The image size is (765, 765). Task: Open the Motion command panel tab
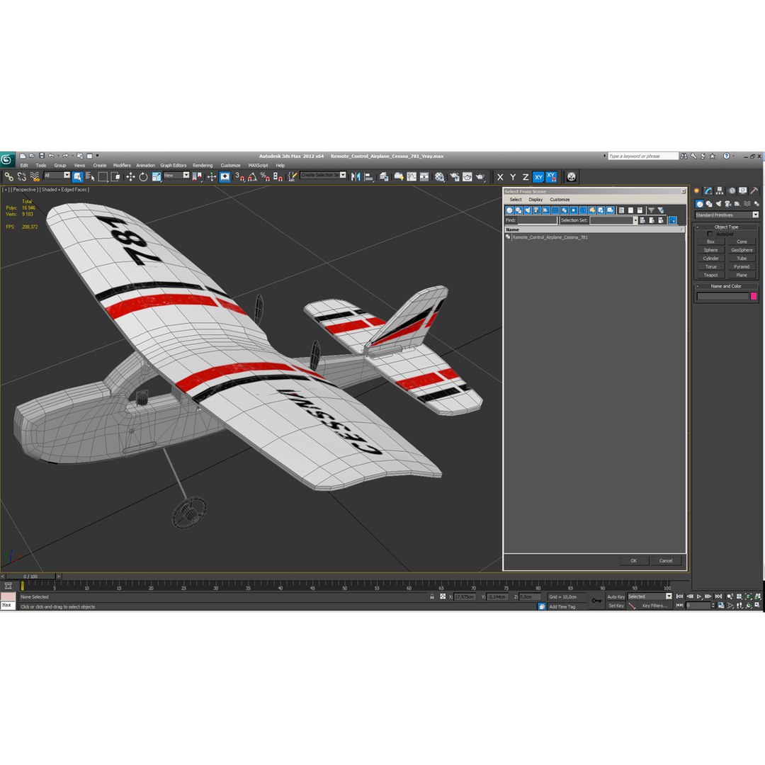(x=731, y=191)
